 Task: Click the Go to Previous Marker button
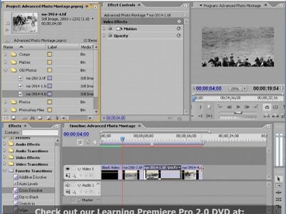point(220,107)
